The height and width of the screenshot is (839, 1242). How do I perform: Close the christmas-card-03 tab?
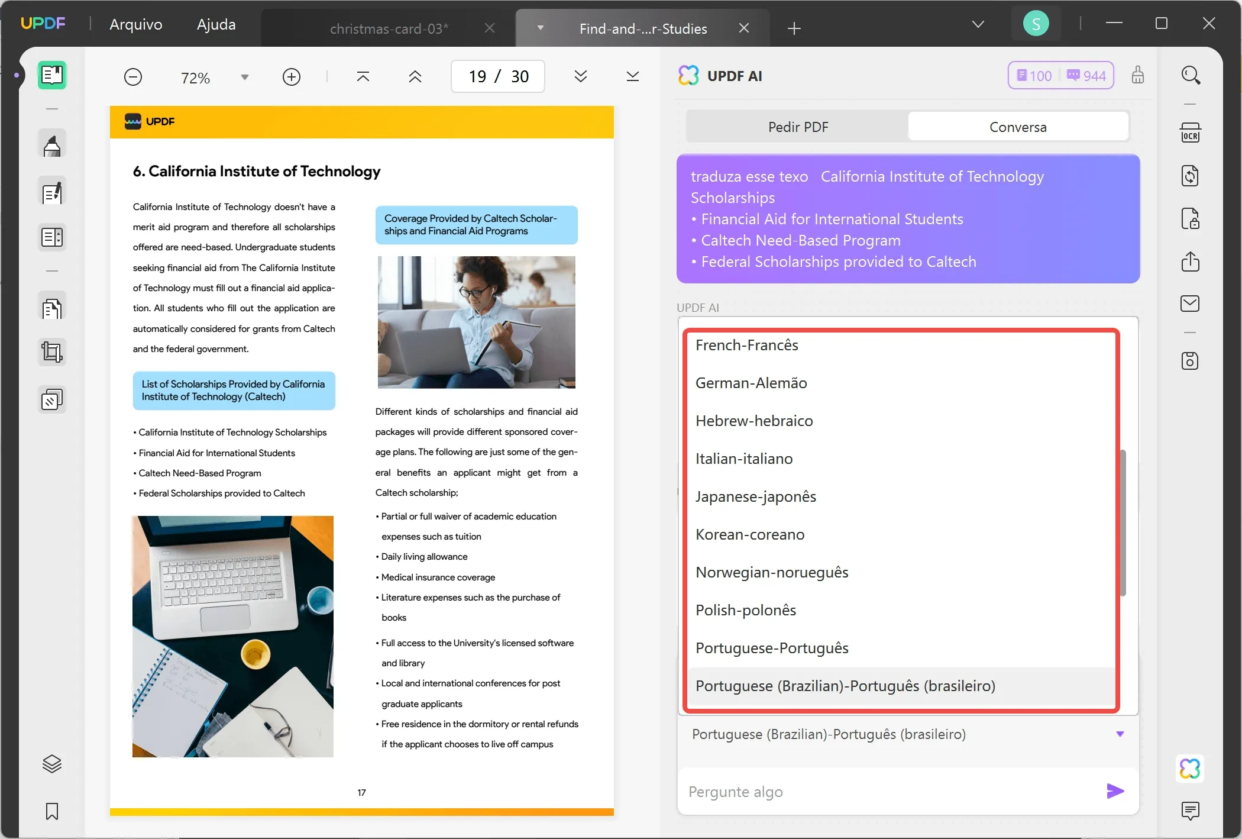pos(490,28)
